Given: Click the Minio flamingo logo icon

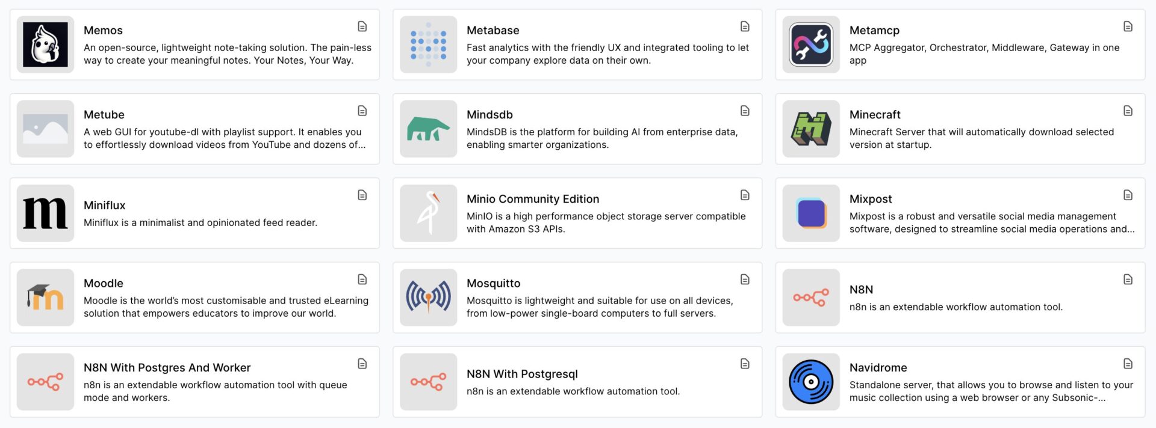Looking at the screenshot, I should click(428, 212).
